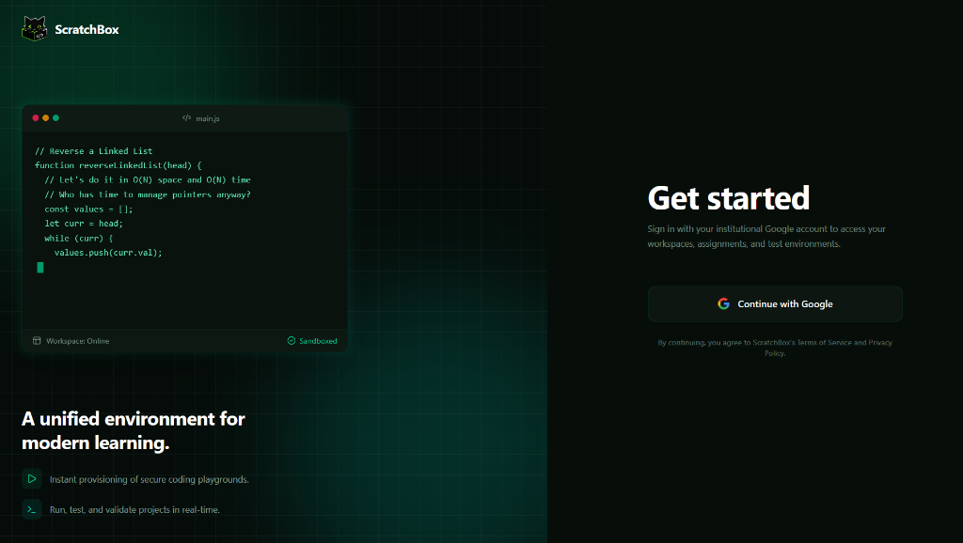Click Continue with Google button
Viewport: 963px width, 543px height.
click(775, 303)
